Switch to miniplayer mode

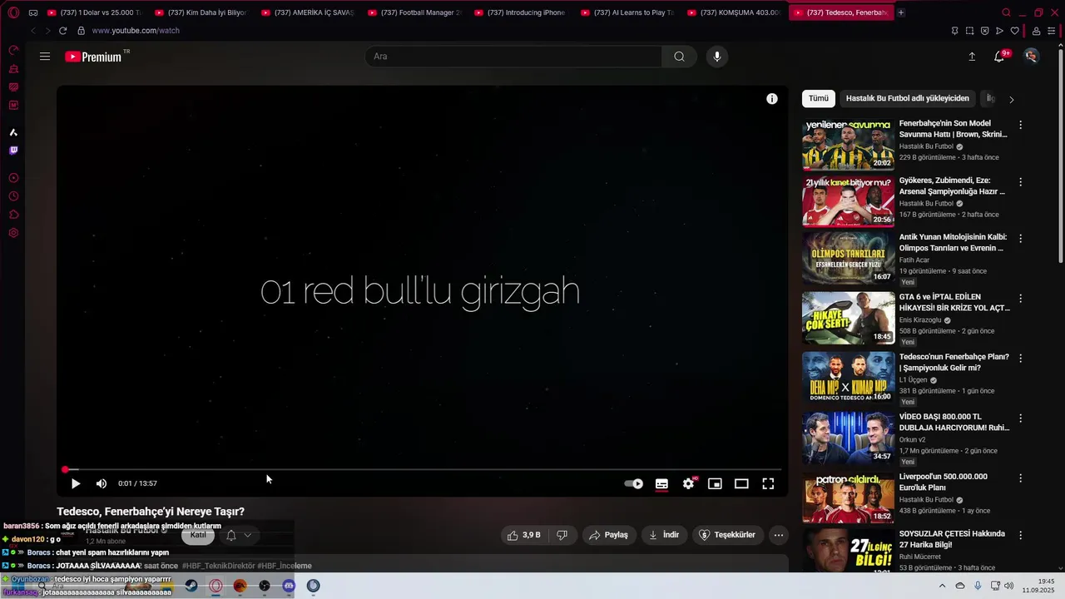click(x=715, y=483)
